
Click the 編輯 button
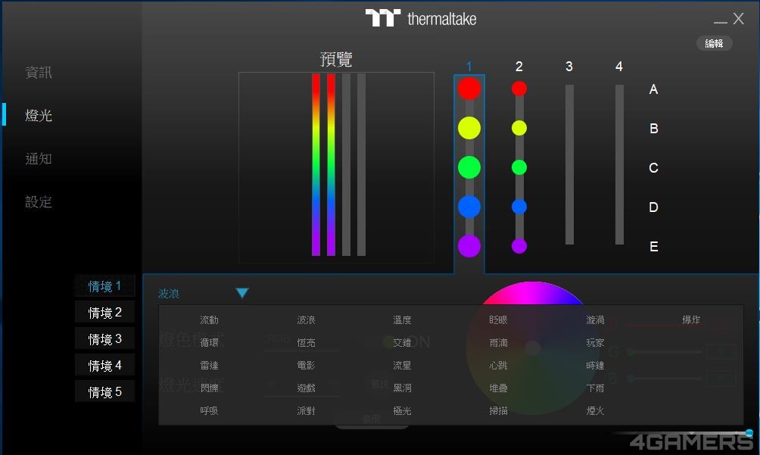714,44
